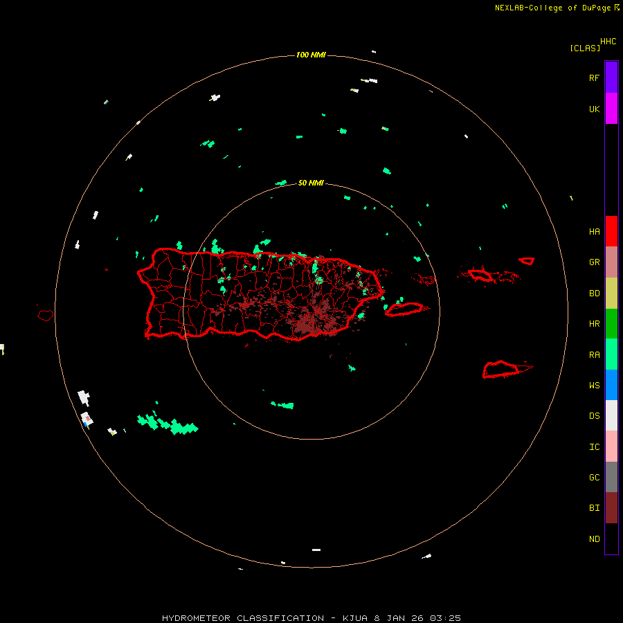Image resolution: width=623 pixels, height=623 pixels.
Task: Click the IC legend label
Action: pyautogui.click(x=594, y=447)
